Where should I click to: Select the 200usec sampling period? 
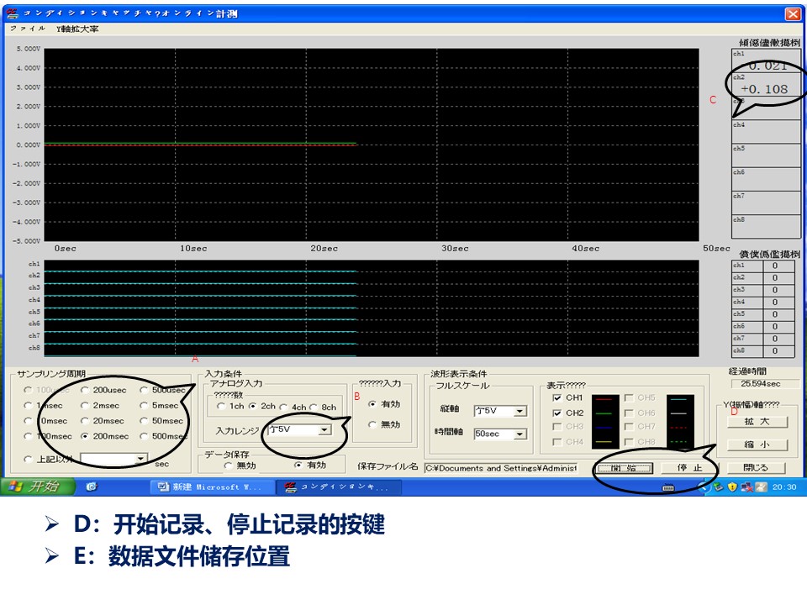tap(85, 390)
